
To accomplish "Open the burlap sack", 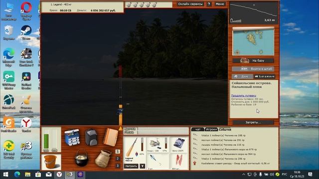I will pyautogui.click(x=103, y=159).
